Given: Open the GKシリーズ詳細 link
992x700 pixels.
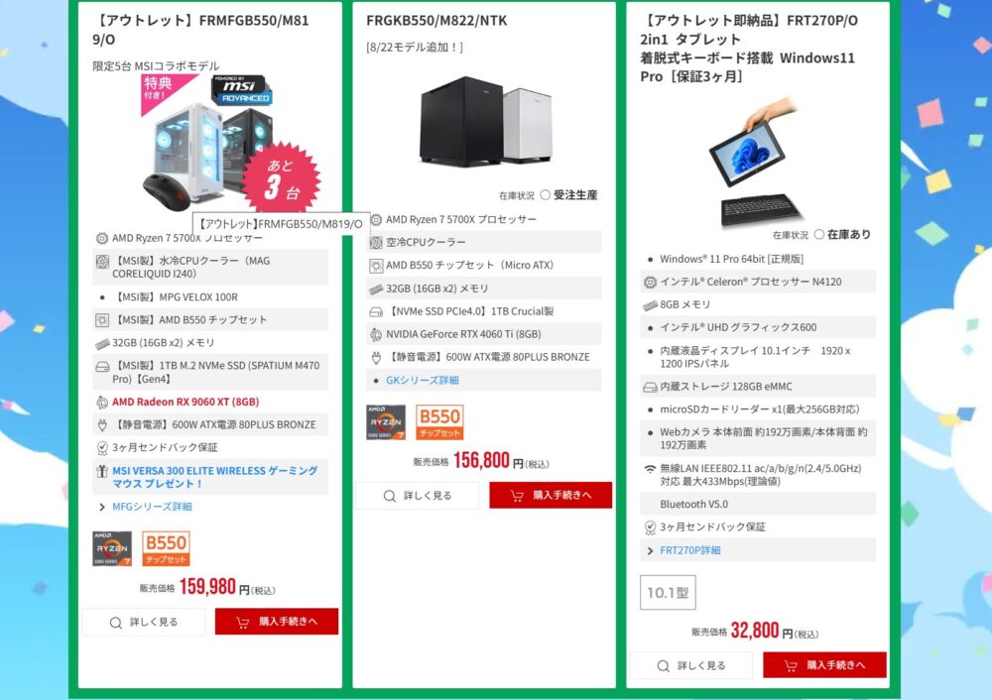Looking at the screenshot, I should pyautogui.click(x=422, y=380).
